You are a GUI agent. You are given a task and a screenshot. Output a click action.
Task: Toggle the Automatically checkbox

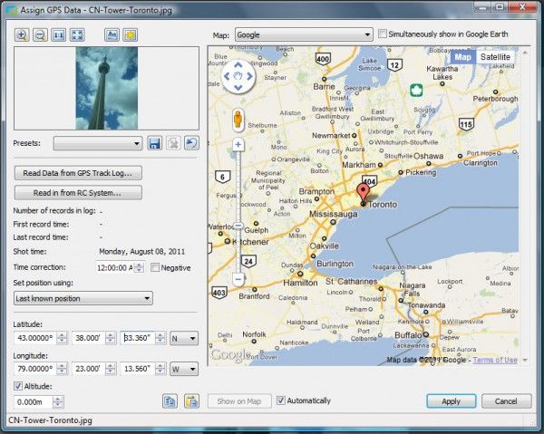tap(281, 400)
